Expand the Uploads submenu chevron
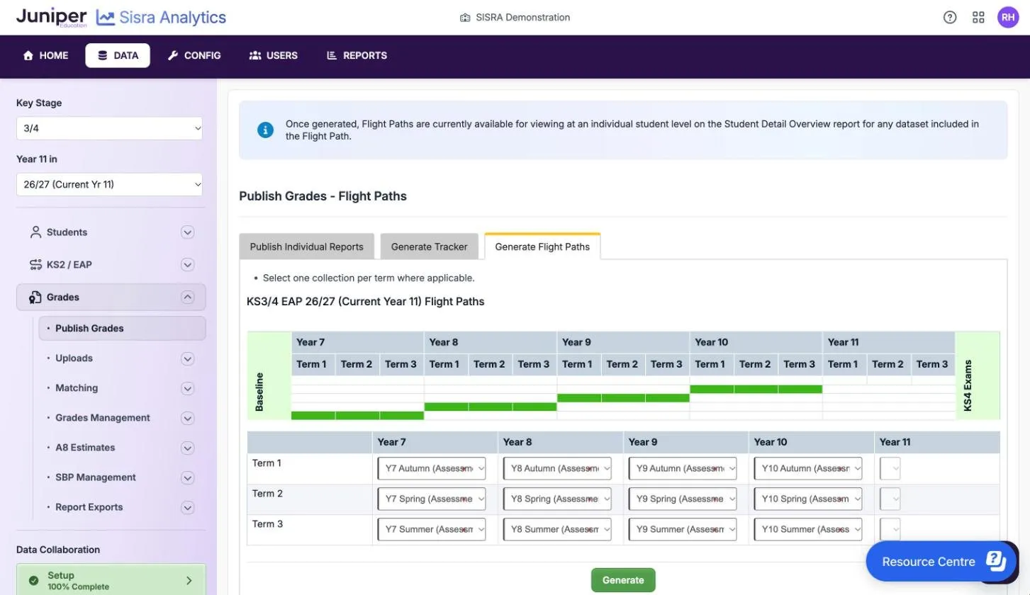 tap(187, 358)
